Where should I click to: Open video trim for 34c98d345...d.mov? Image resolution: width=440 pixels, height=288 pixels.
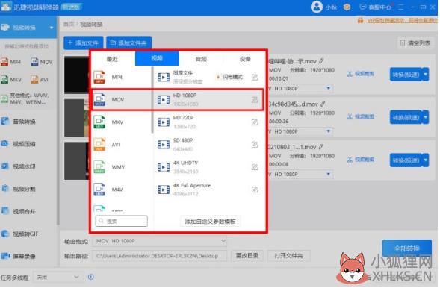[361, 116]
